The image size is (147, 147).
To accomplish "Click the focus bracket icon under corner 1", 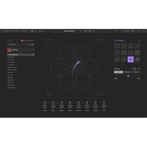I will click(x=47, y=43).
